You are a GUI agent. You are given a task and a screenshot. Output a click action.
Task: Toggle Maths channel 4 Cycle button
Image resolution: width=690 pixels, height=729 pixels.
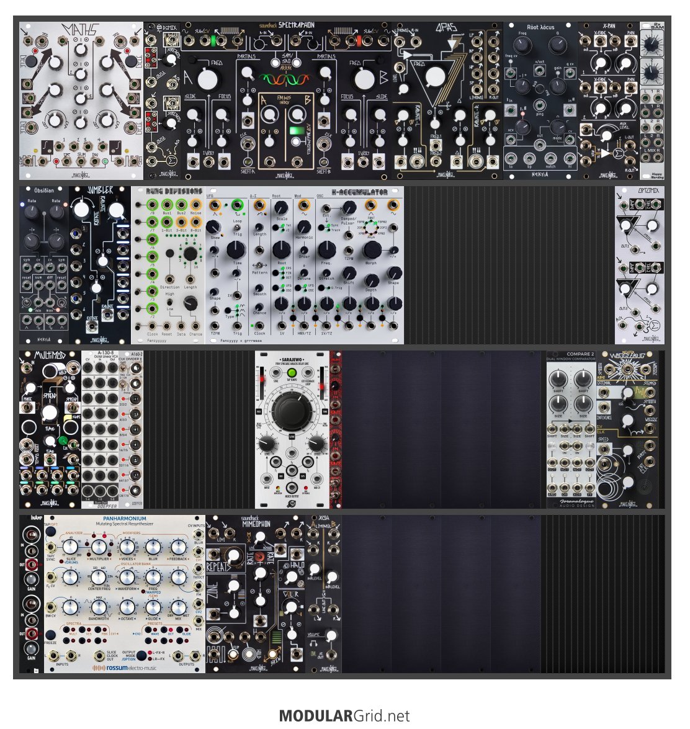pos(132,61)
